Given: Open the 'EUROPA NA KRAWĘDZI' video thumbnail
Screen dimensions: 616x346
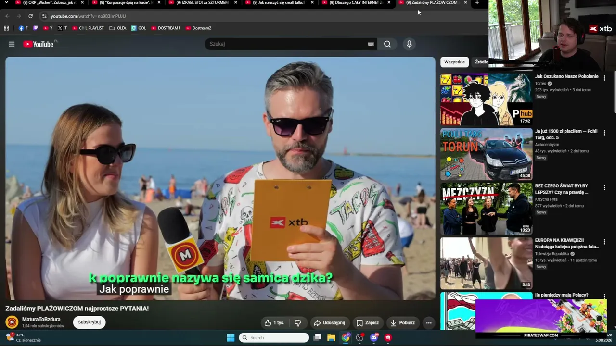Looking at the screenshot, I should point(486,263).
